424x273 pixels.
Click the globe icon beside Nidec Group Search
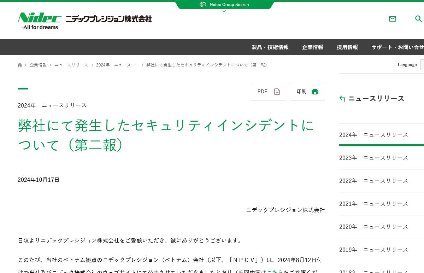click(x=203, y=5)
